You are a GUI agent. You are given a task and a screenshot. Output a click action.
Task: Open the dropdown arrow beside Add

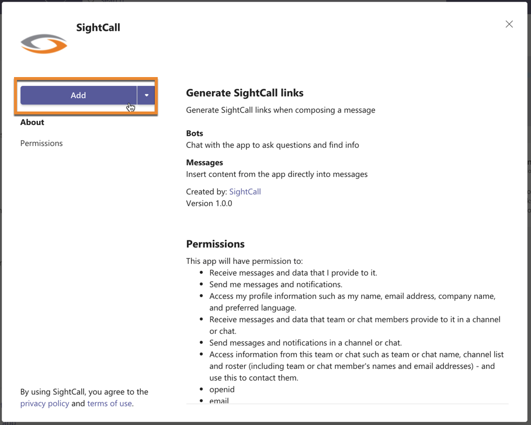click(146, 95)
